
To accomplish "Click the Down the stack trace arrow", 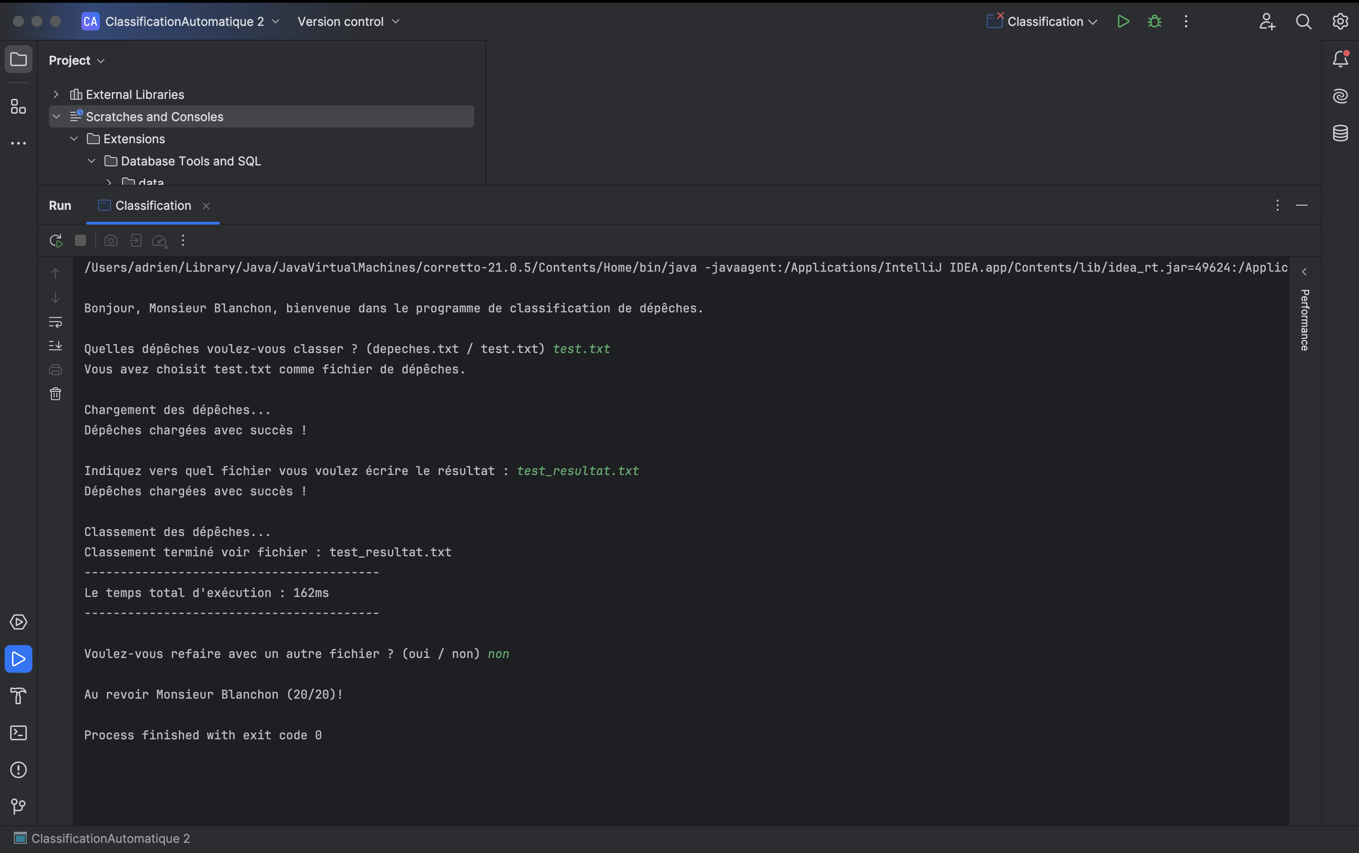I will pyautogui.click(x=55, y=297).
